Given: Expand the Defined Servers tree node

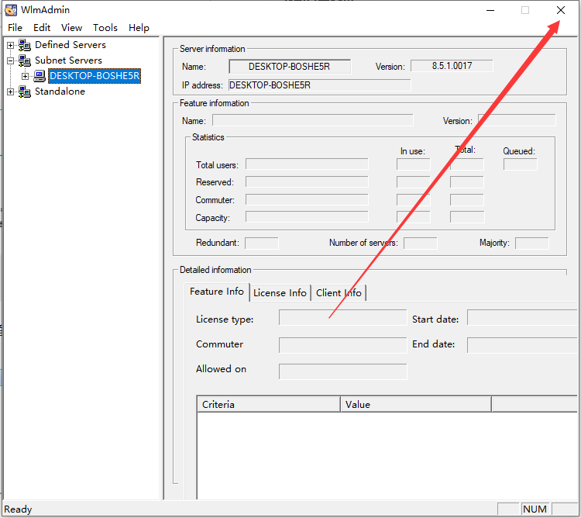Looking at the screenshot, I should click(x=10, y=45).
